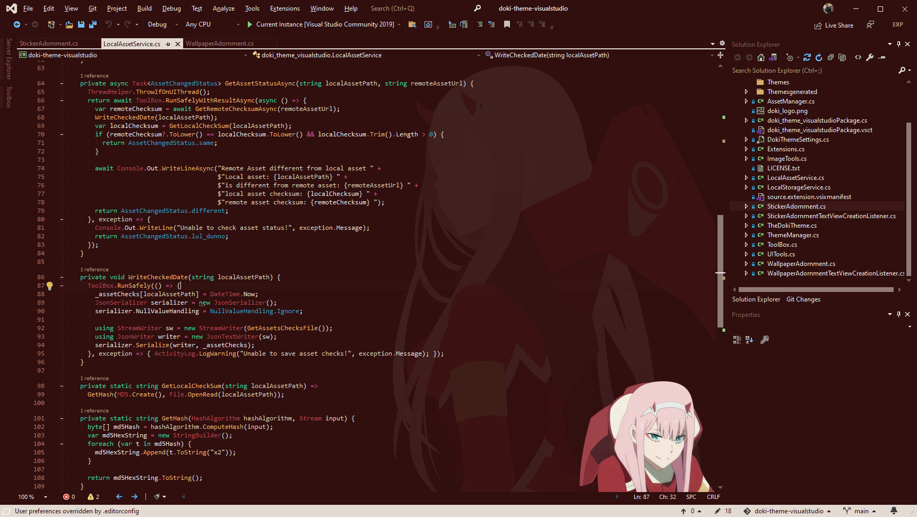
Task: Click the View Code icon in Solution Explorer
Action: coord(858,57)
